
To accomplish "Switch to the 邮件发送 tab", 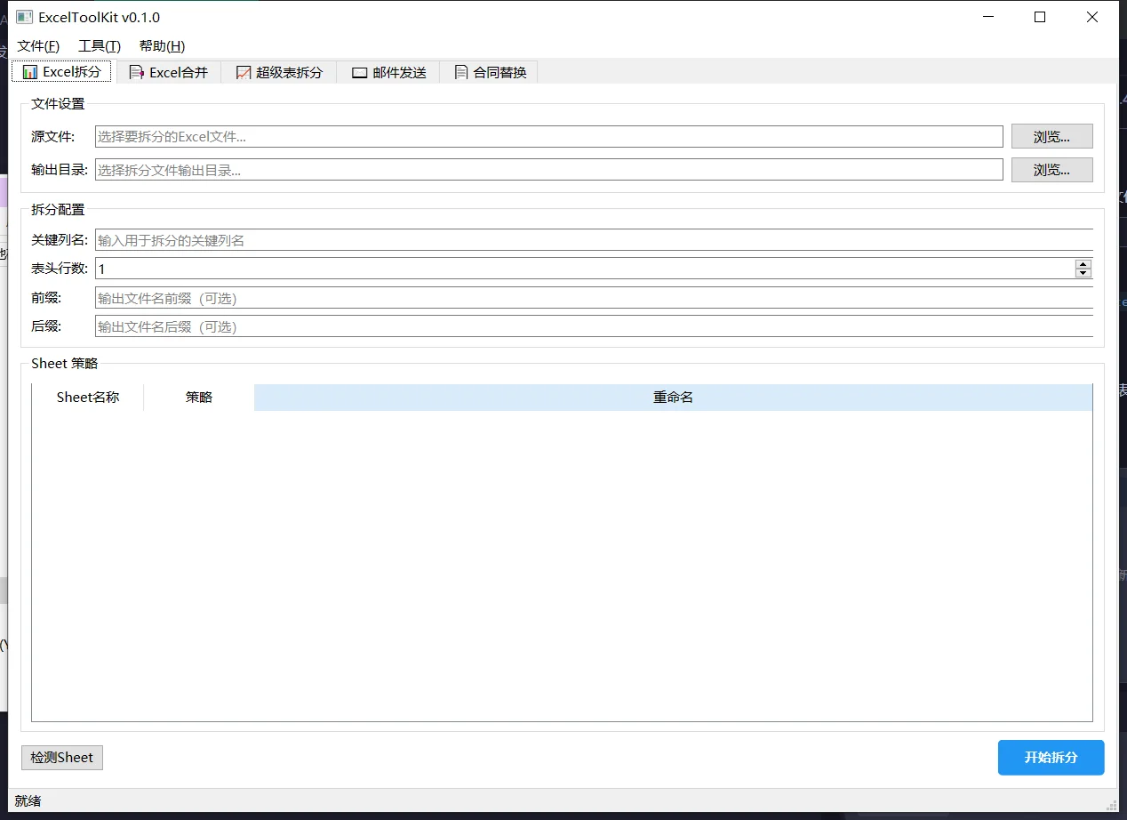I will click(x=388, y=73).
